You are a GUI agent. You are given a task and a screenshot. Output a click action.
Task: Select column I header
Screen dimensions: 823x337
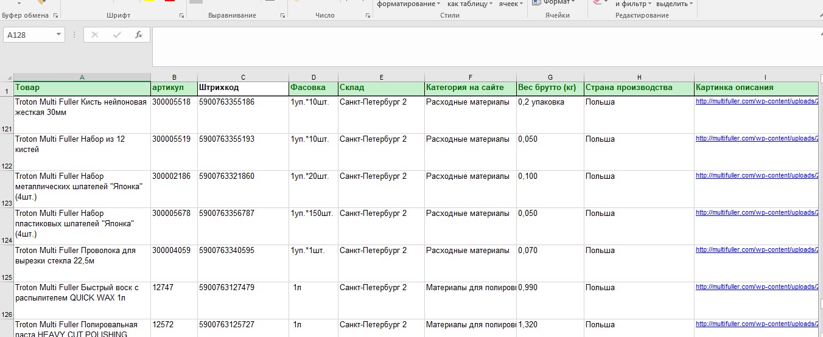757,77
